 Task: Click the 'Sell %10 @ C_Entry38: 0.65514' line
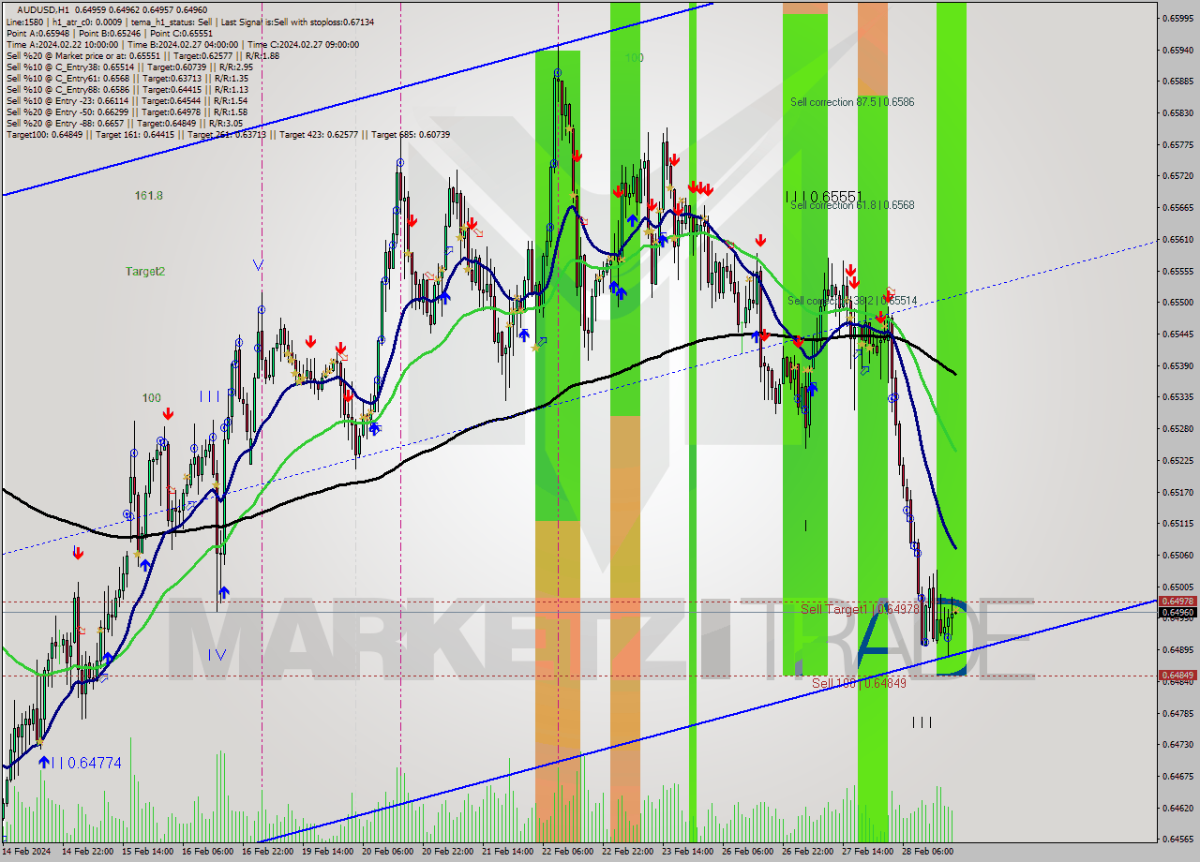click(129, 67)
